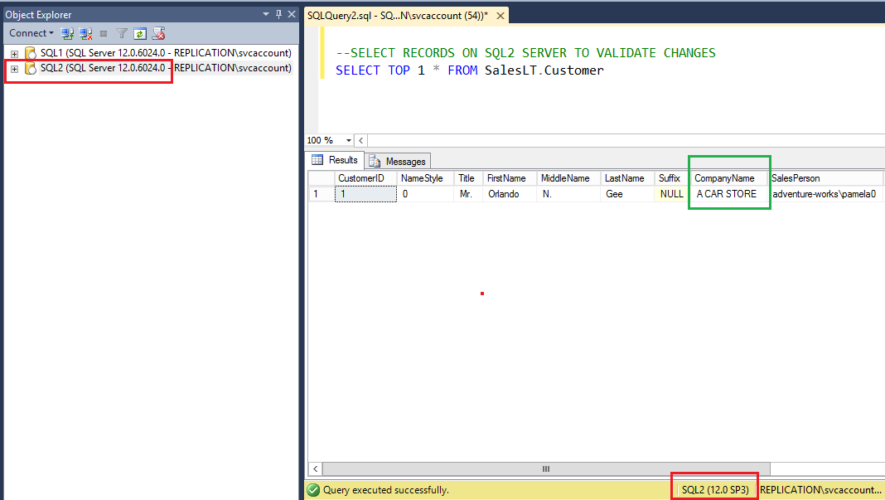Expand the SQL2 server node
Screen dimensions: 885x500
point(14,69)
